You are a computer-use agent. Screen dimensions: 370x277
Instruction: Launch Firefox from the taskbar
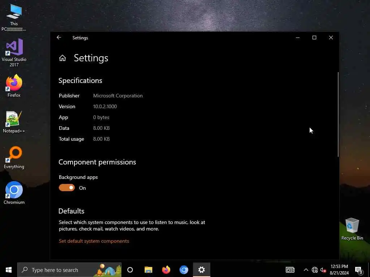point(166,270)
